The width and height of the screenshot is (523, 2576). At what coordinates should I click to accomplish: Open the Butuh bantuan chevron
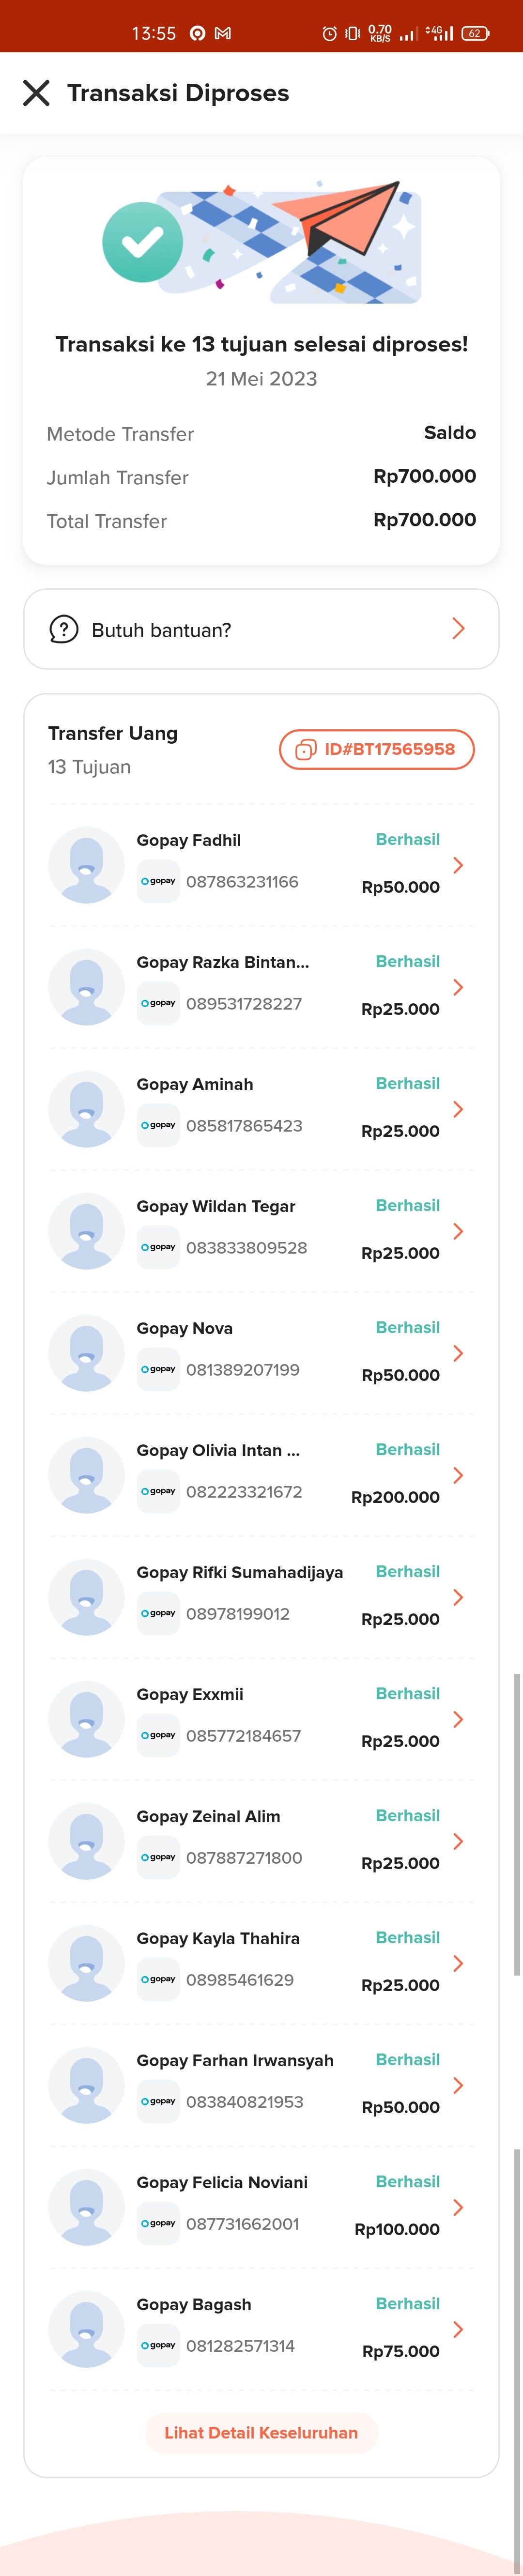tap(458, 628)
